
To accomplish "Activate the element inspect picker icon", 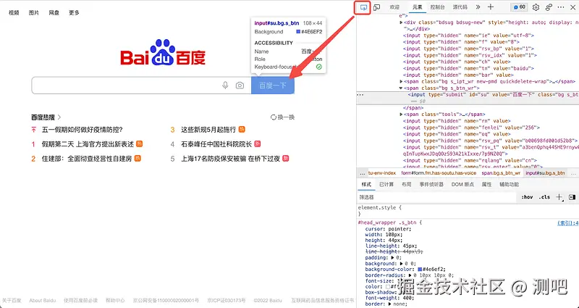I will click(x=363, y=7).
